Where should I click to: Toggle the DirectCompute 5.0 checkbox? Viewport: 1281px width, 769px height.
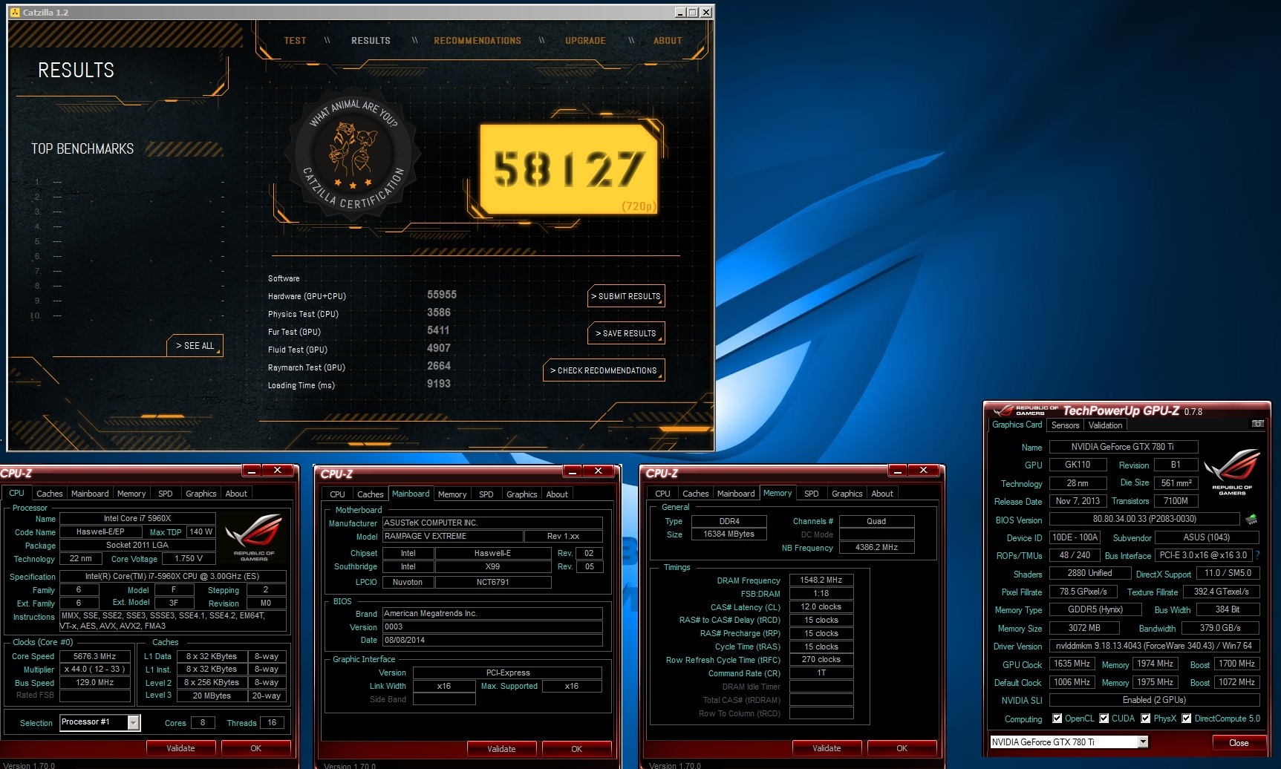tap(1187, 719)
